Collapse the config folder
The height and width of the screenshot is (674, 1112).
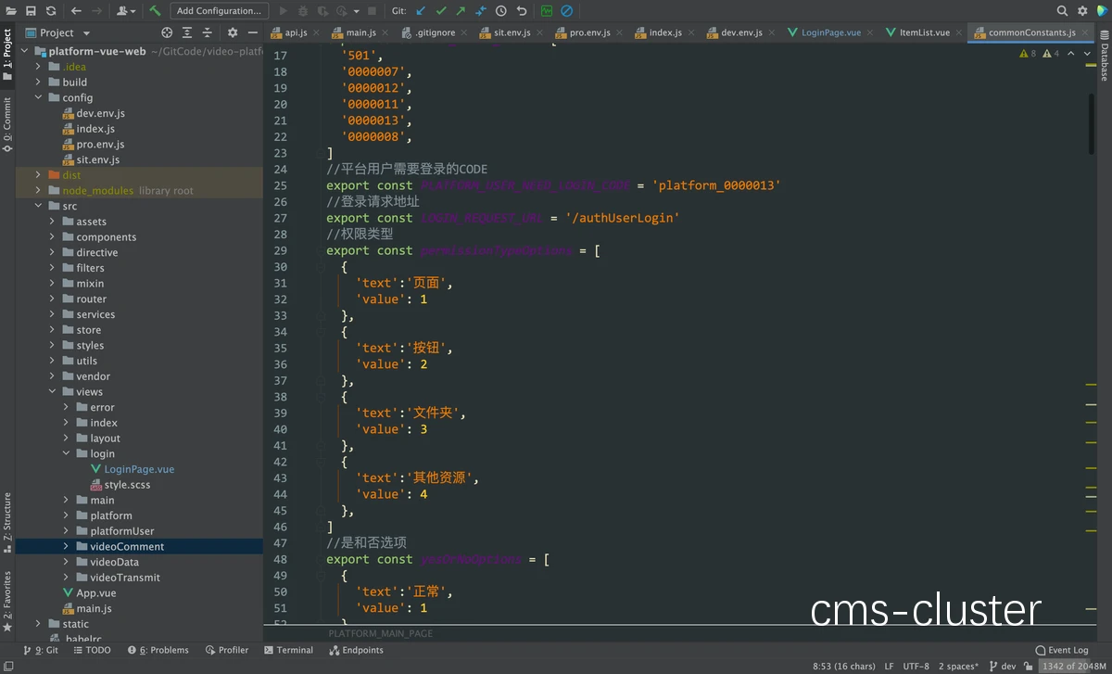tap(39, 97)
